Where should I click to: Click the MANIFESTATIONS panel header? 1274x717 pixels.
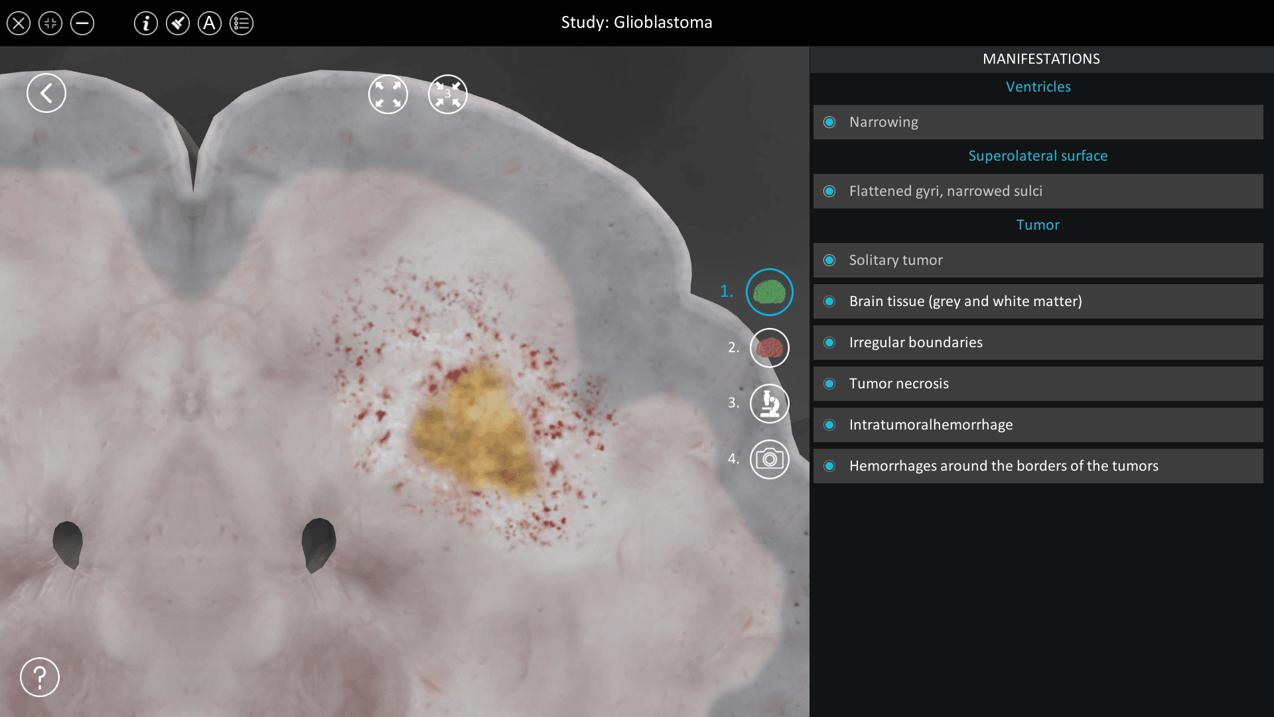(1041, 59)
